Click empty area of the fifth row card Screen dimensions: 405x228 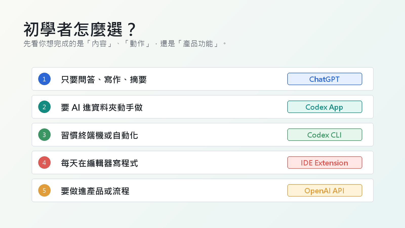(215, 191)
